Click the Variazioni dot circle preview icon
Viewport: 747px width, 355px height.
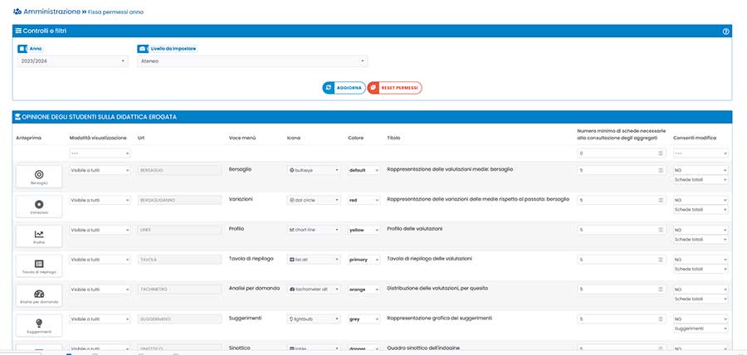39,204
